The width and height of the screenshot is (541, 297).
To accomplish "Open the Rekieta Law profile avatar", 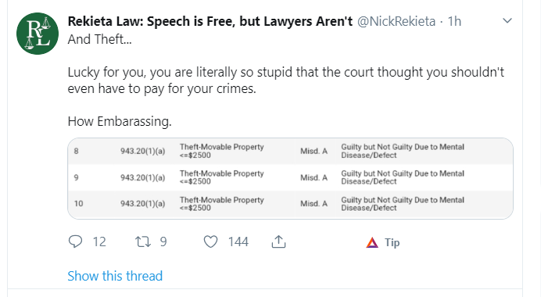I will point(38,34).
